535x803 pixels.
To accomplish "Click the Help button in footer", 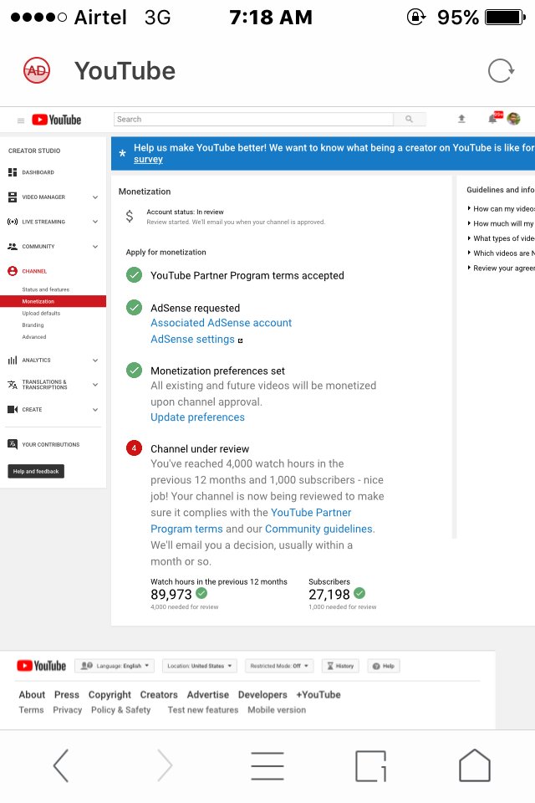I will coord(384,666).
